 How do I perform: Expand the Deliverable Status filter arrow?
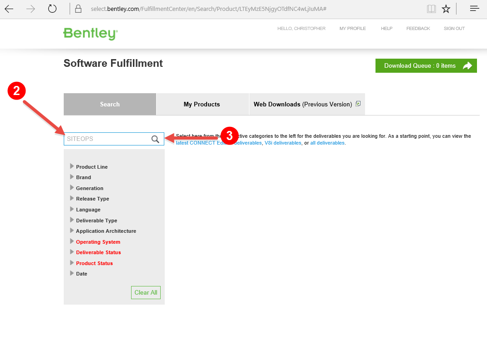[72, 252]
